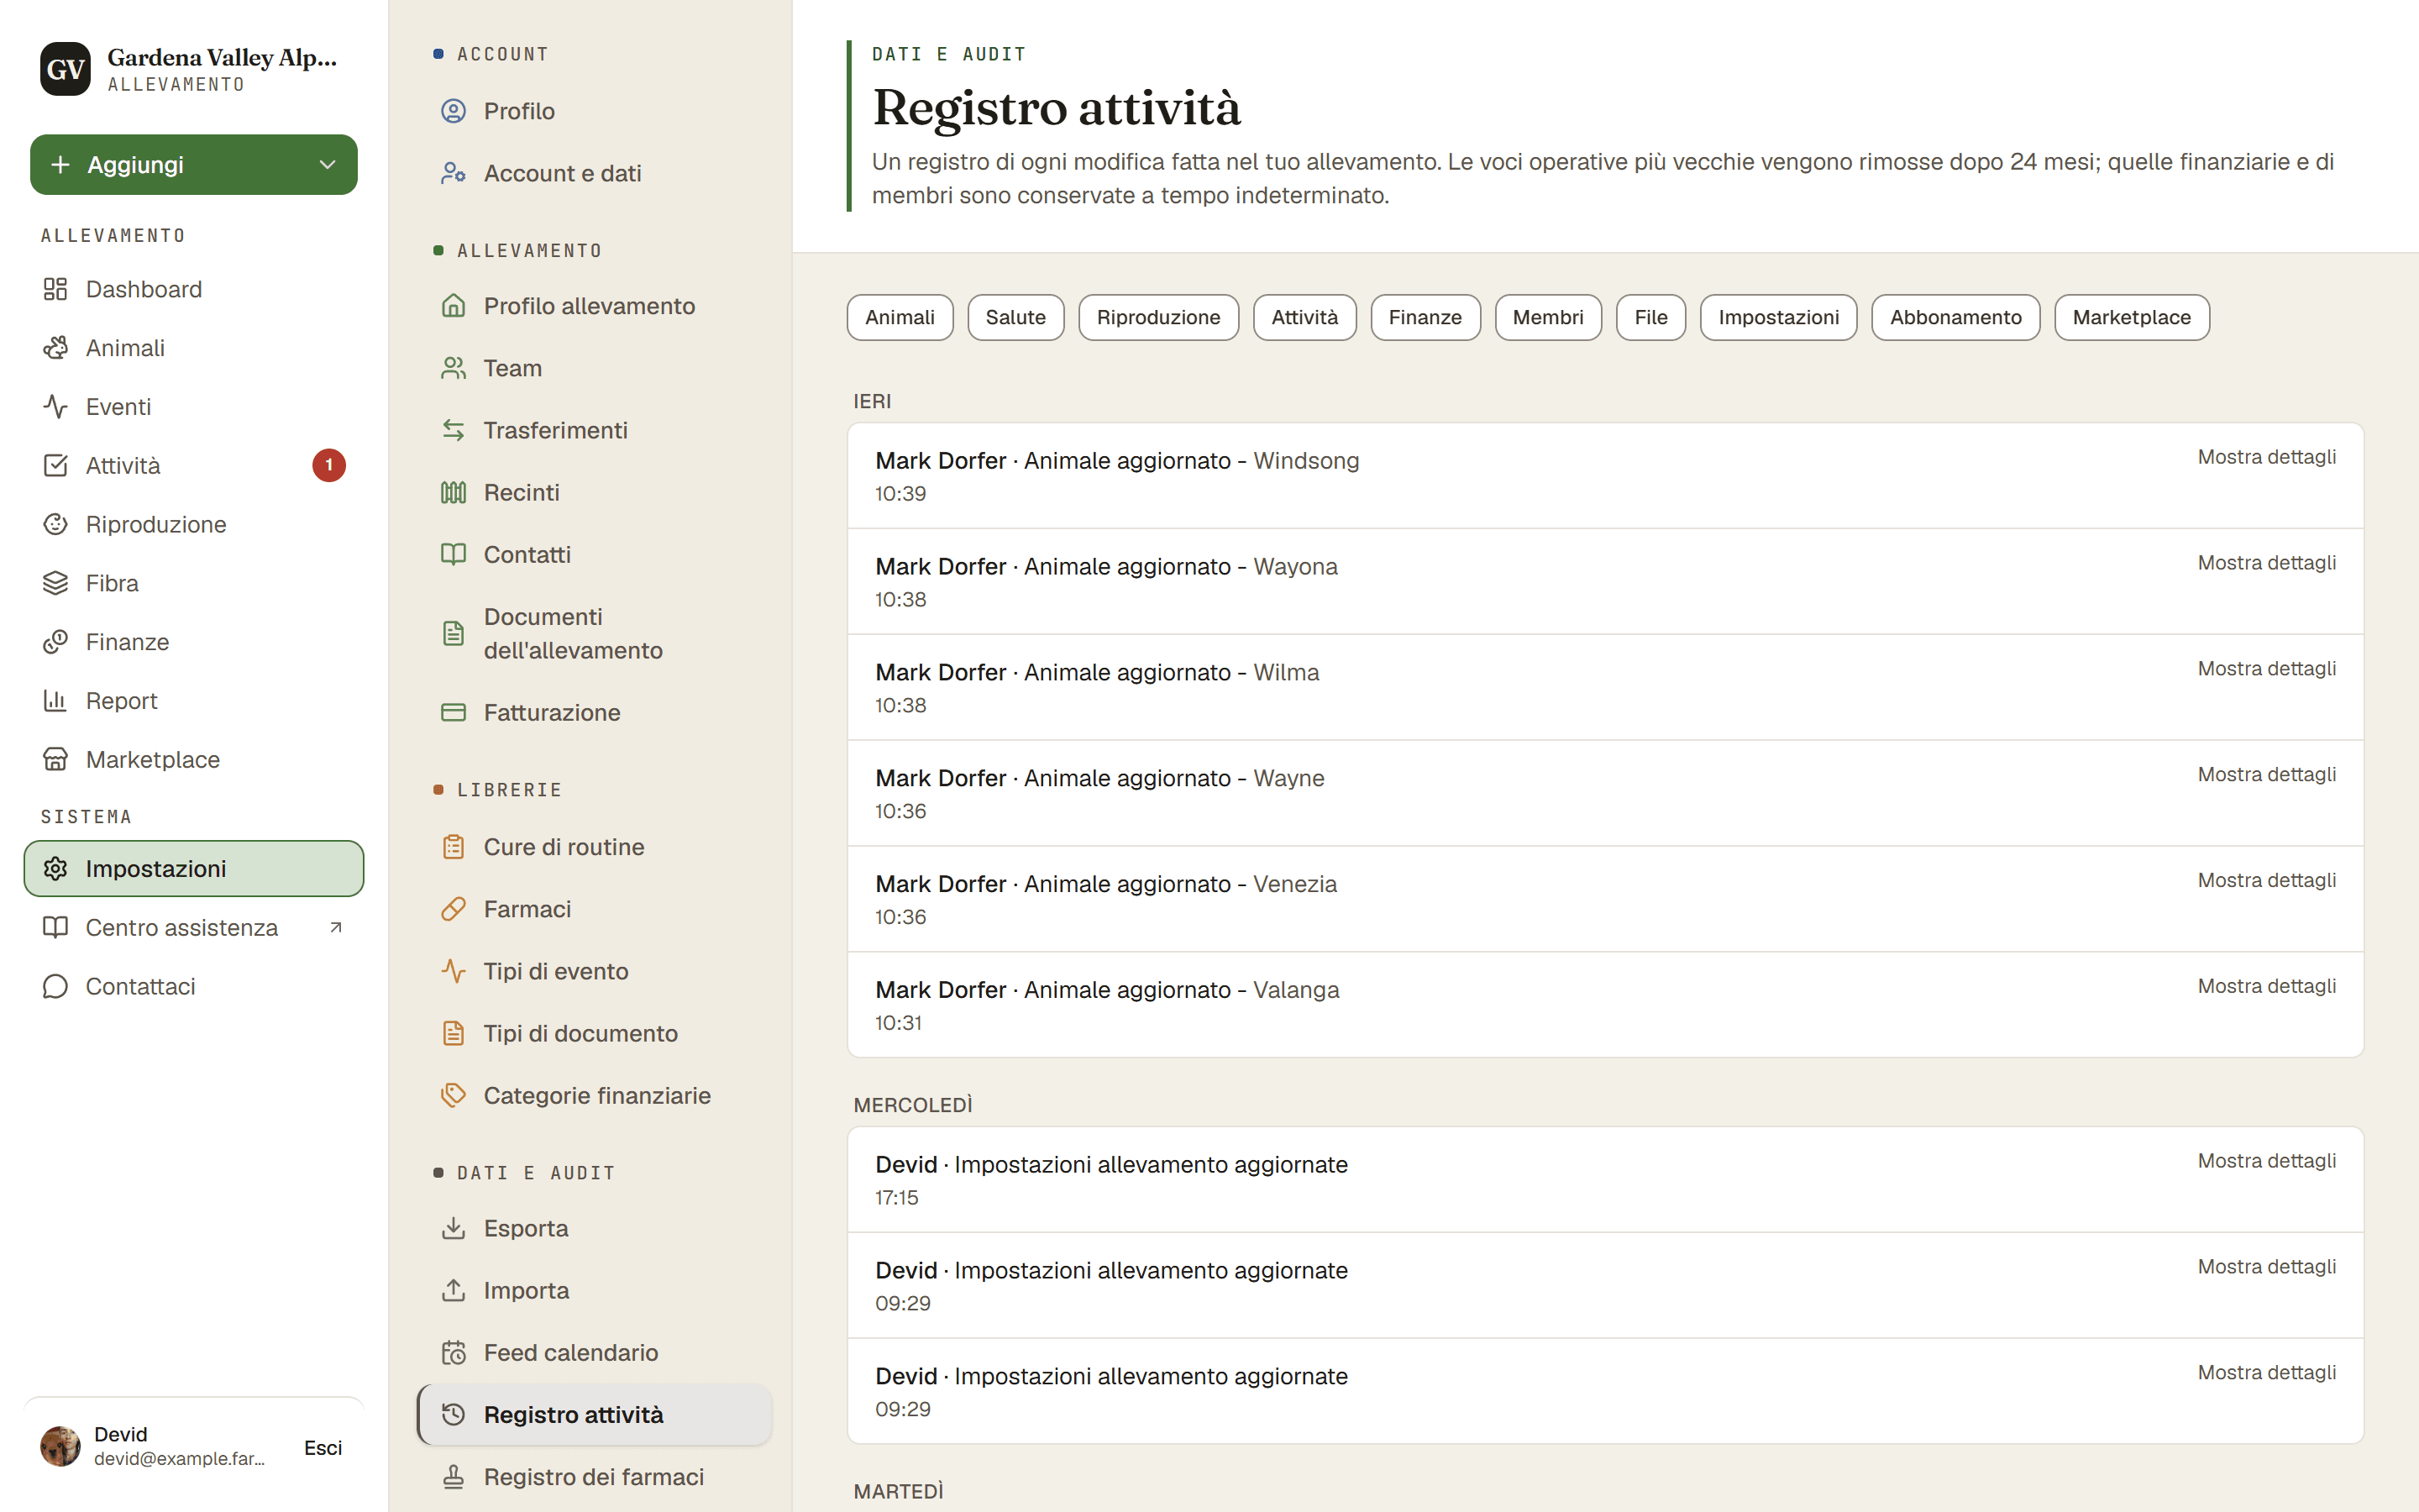Enable the Membri filter chip
This screenshot has height=1512, width=2419.
(x=1547, y=317)
